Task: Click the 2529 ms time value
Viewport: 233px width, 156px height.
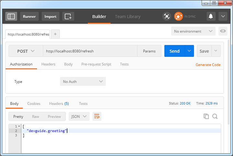Action: tap(211, 103)
